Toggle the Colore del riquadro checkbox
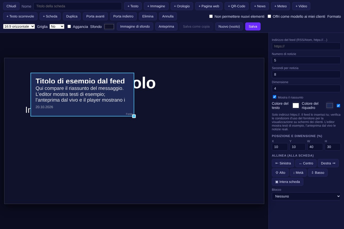The width and height of the screenshot is (344, 229). 338,106
